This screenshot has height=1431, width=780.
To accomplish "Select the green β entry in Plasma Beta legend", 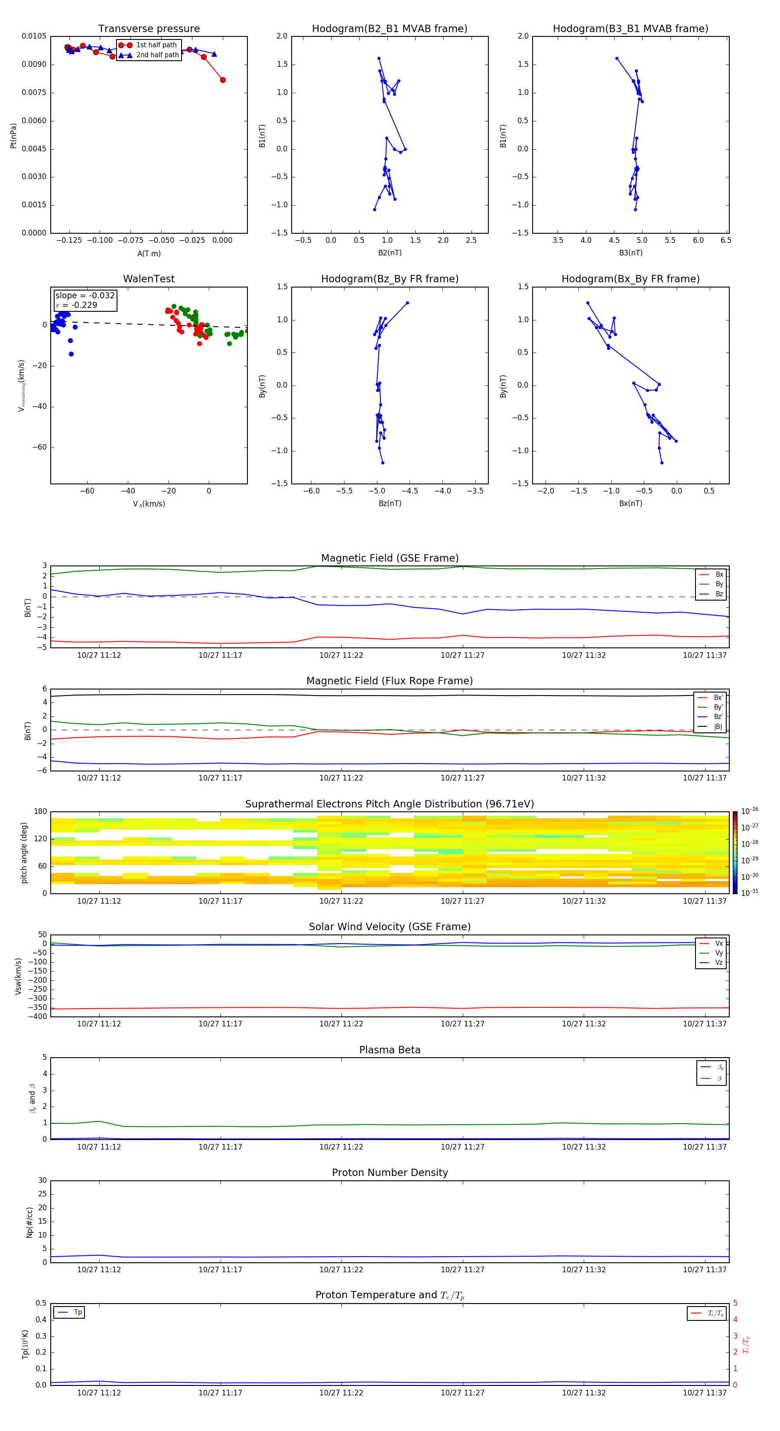I will coord(712,1078).
